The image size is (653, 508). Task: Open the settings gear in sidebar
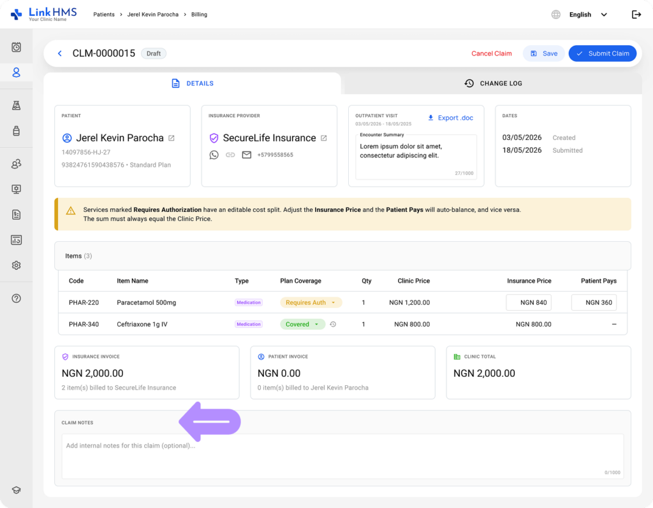click(x=16, y=265)
